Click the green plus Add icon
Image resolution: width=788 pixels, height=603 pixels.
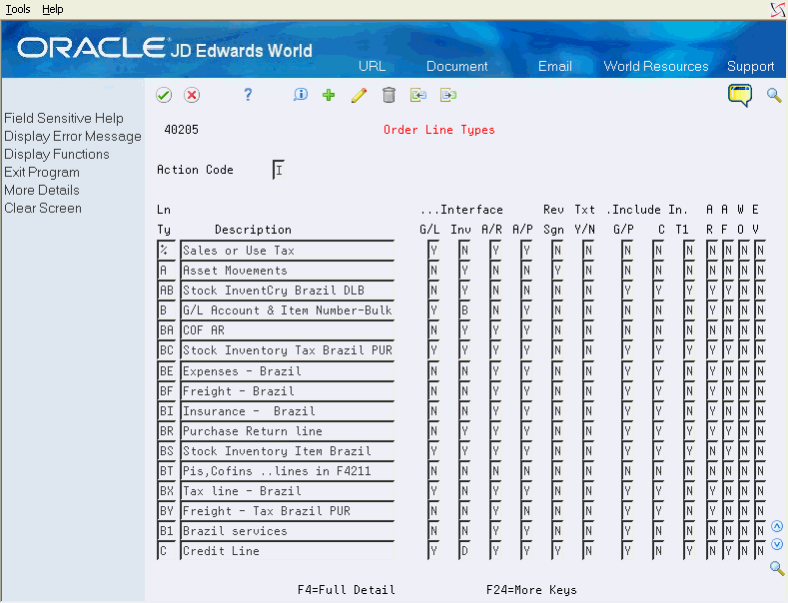coord(329,95)
